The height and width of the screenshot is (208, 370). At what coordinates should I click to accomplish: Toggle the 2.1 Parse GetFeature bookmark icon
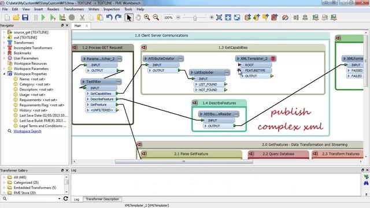coord(144,154)
